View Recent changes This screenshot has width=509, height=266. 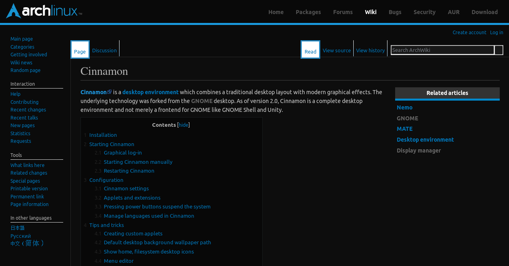[x=28, y=110]
